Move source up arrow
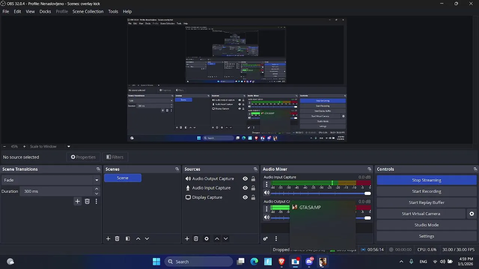 [x=217, y=239]
